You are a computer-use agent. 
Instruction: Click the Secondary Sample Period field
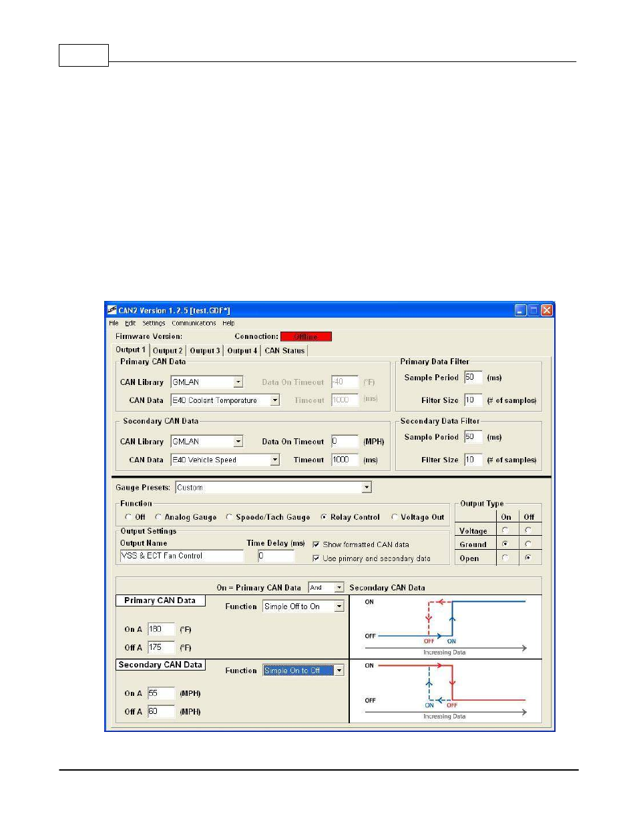473,437
